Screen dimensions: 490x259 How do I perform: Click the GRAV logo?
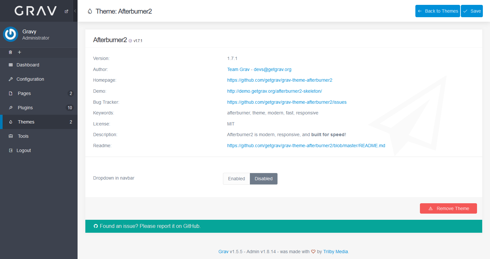[x=36, y=11]
